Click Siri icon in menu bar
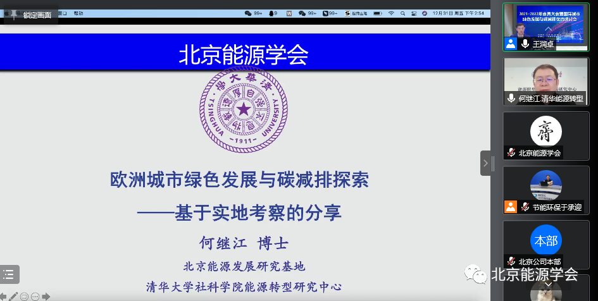This screenshot has height=301, width=598. (x=425, y=13)
